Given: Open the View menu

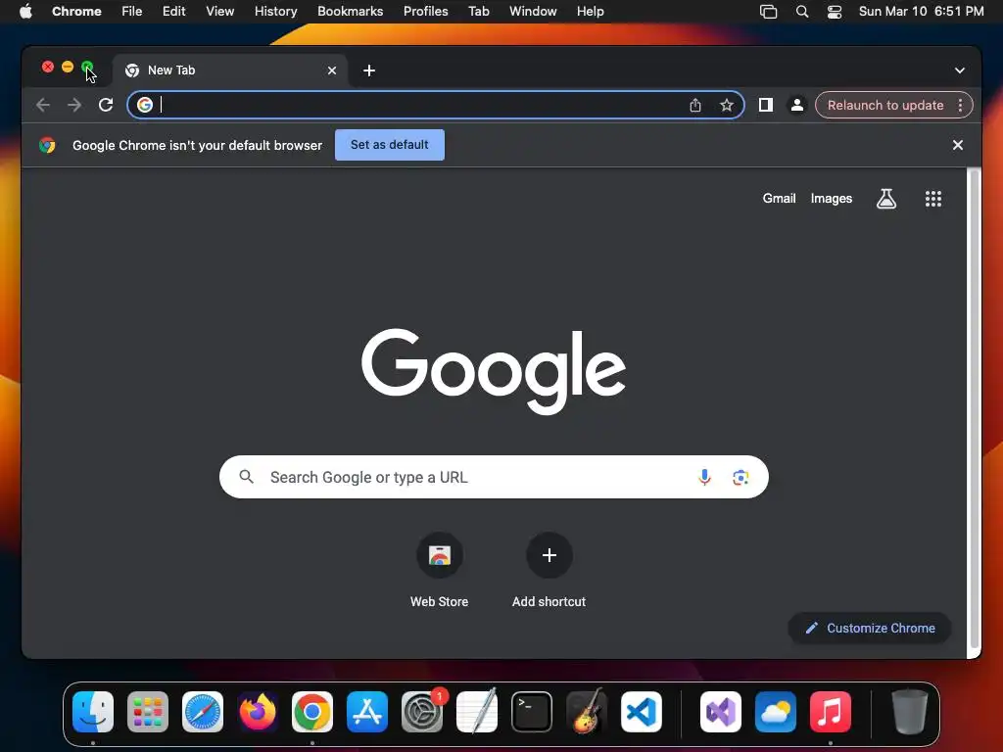Looking at the screenshot, I should [220, 12].
